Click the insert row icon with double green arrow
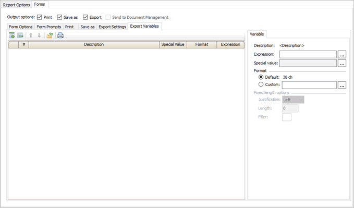Viewport: 354px width, 208px height. pos(20,35)
